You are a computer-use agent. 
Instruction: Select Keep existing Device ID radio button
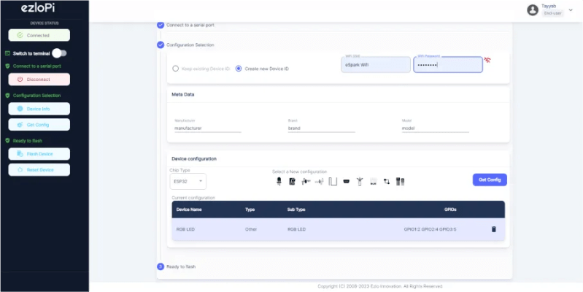tap(176, 69)
